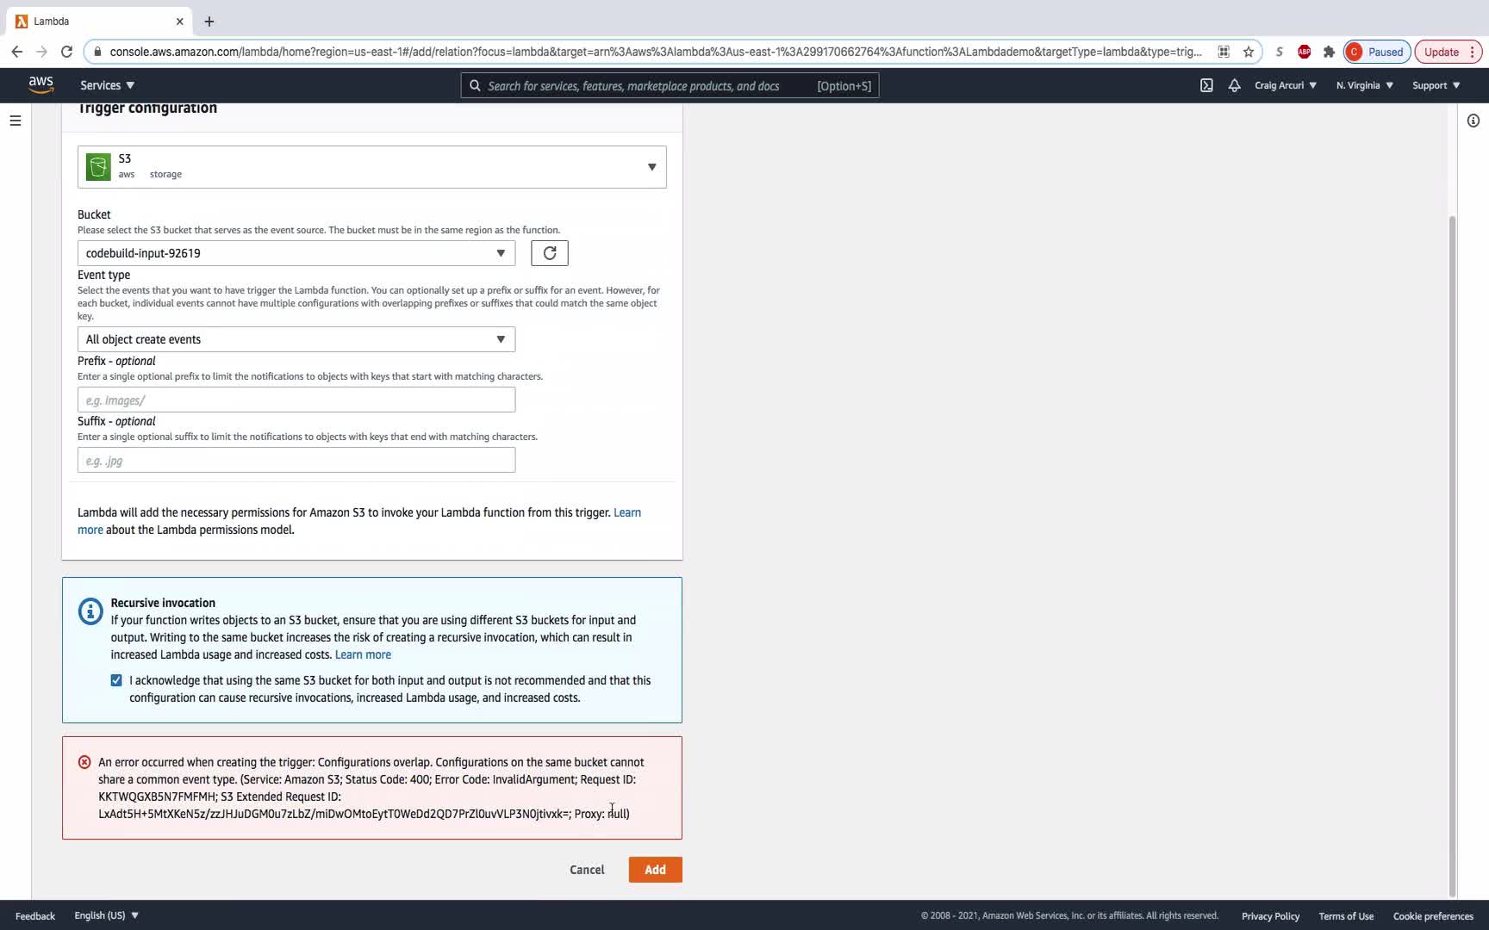Open Cookie preferences in footer
This screenshot has width=1489, height=930.
tap(1433, 916)
